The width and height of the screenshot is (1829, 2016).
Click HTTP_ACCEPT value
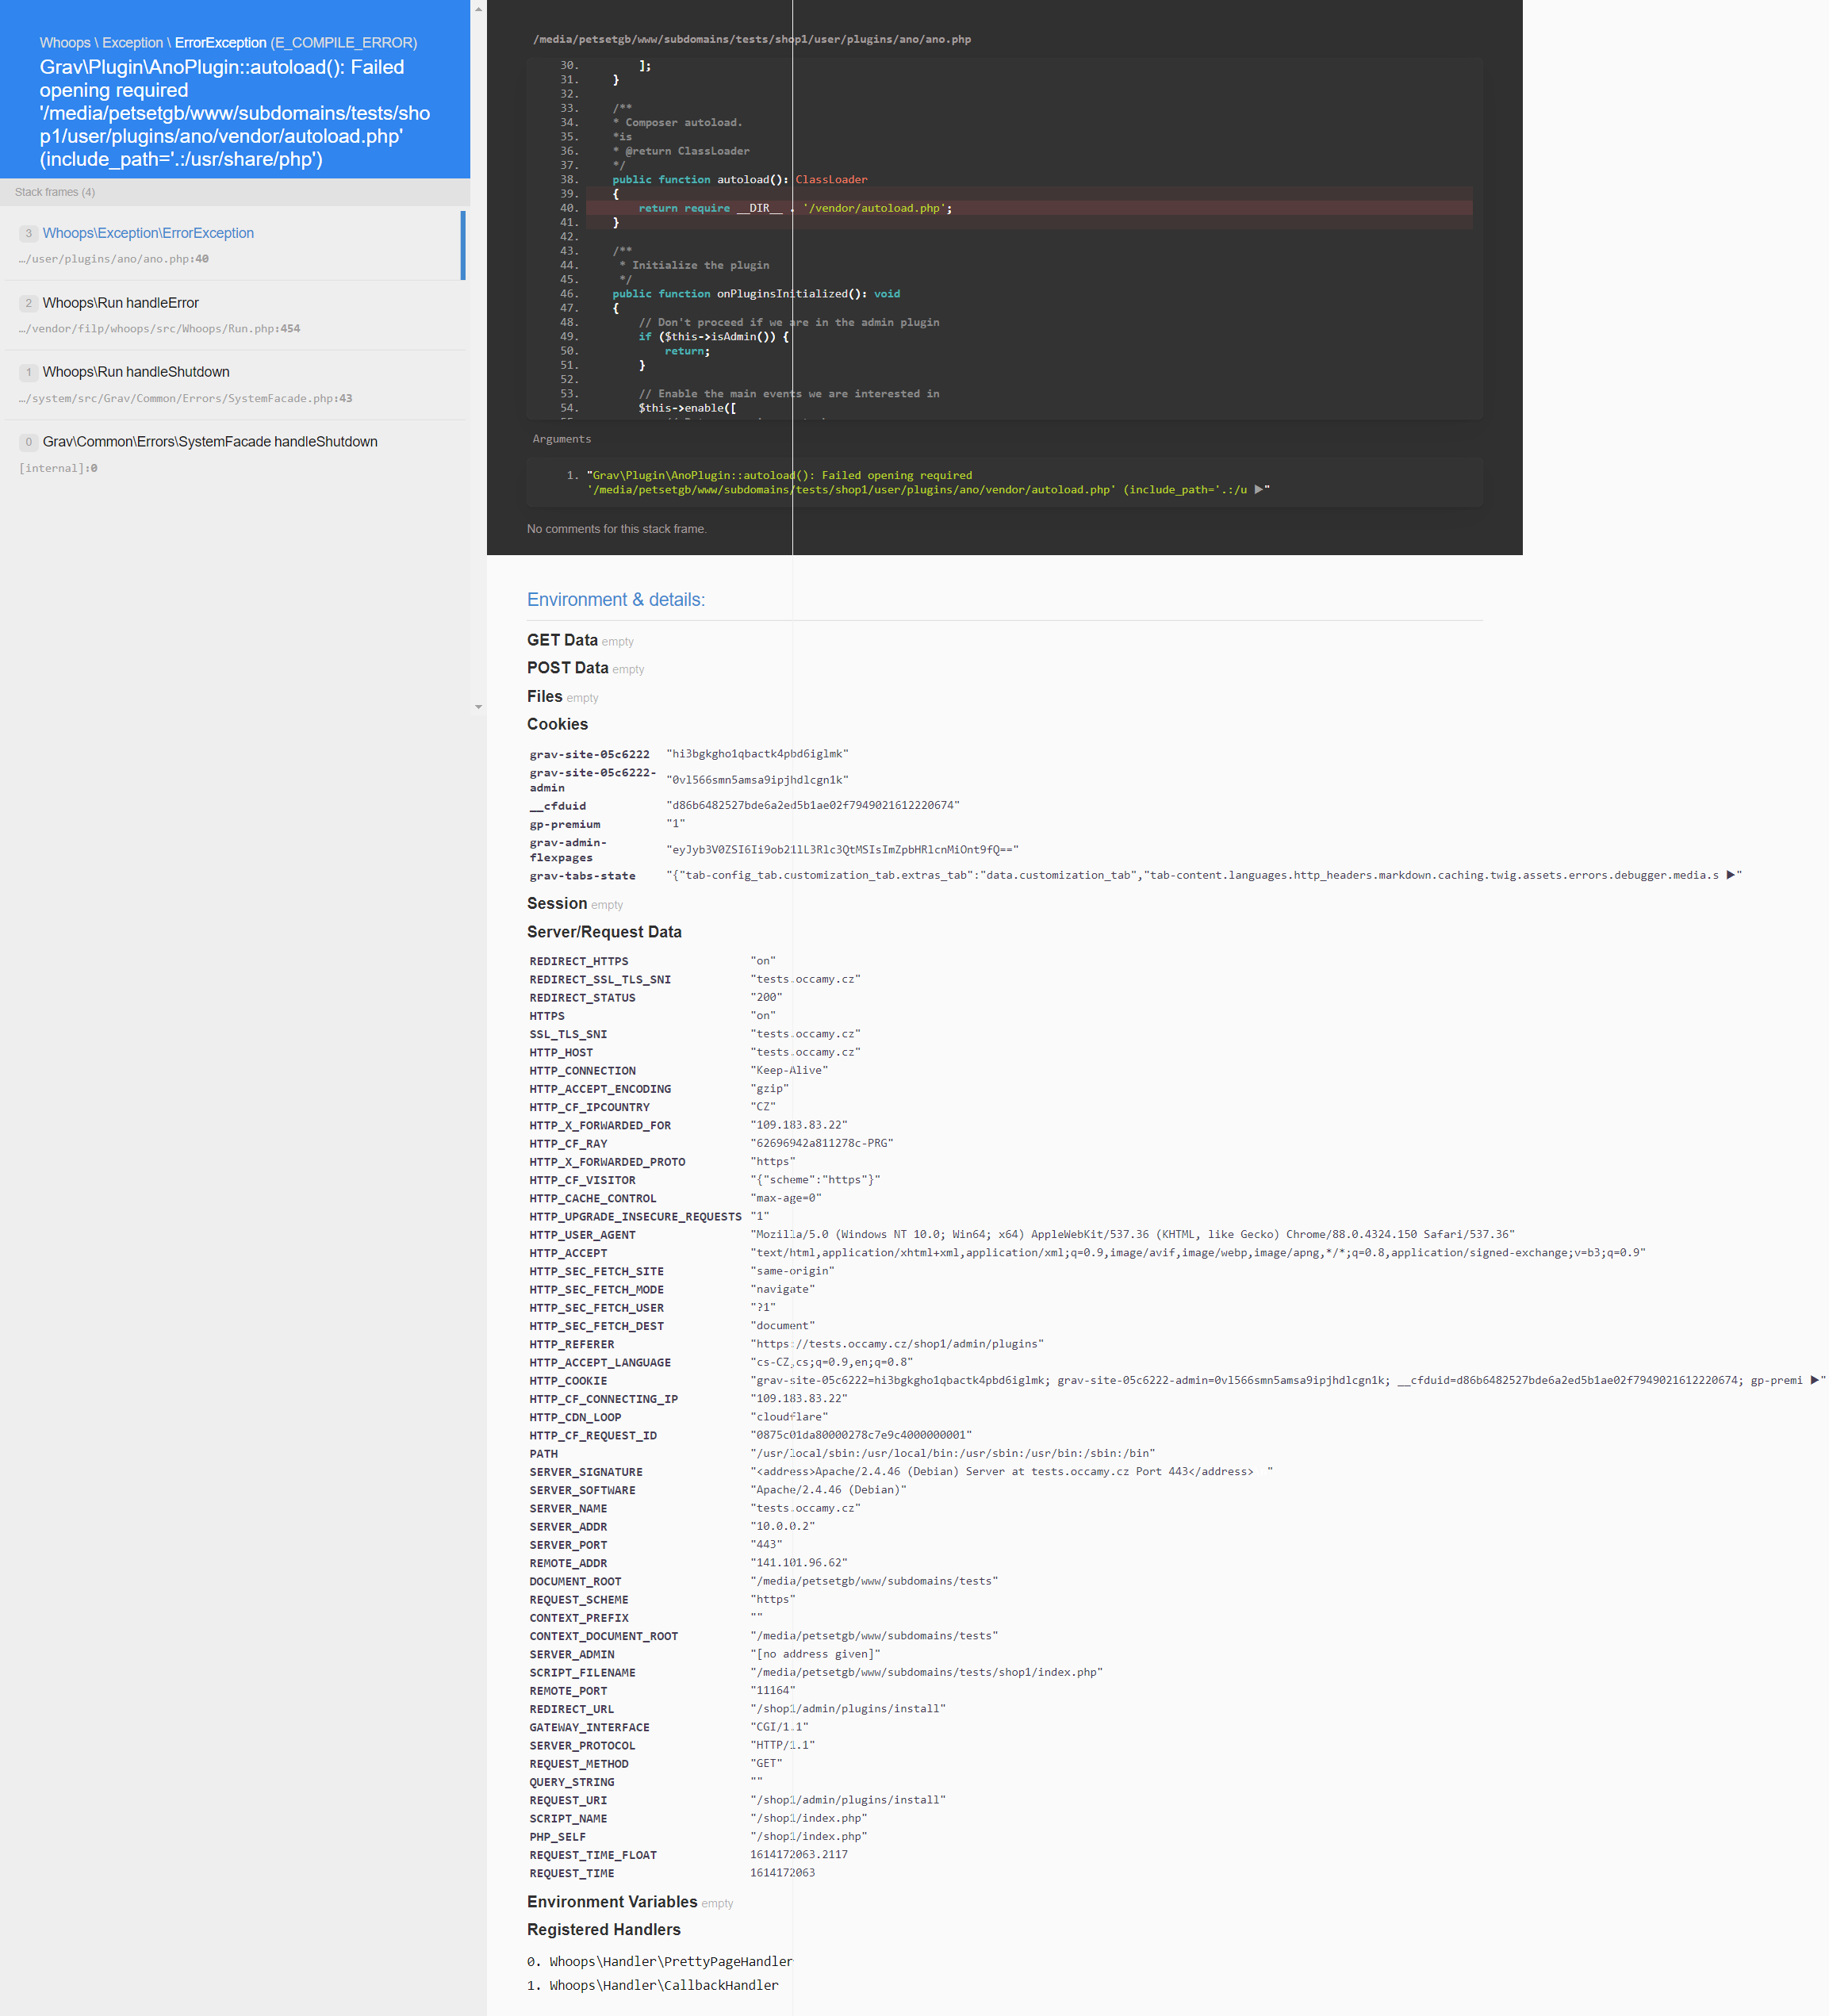1198,1253
